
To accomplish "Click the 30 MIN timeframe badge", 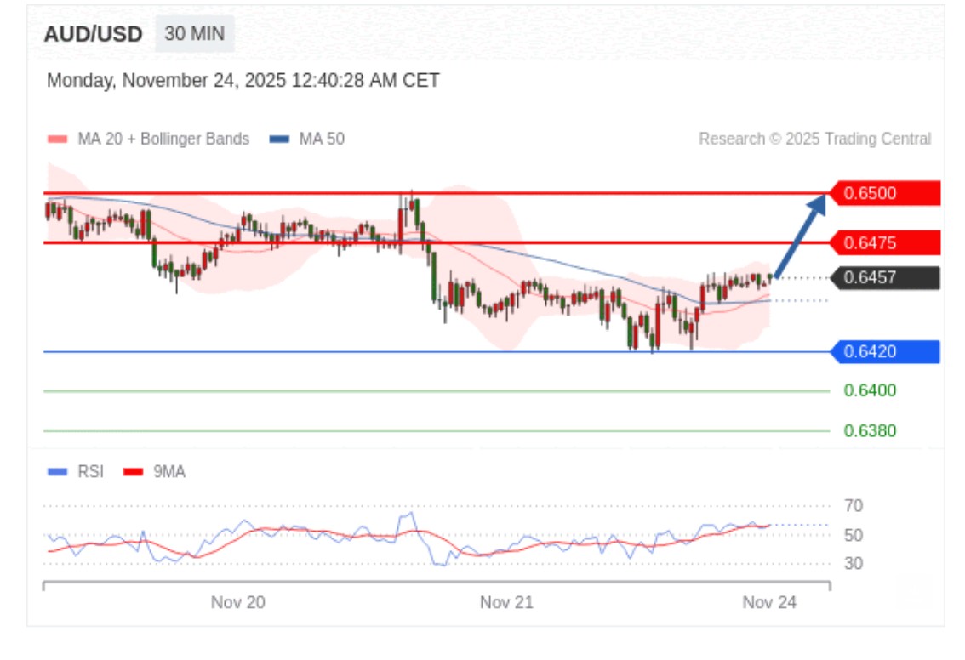I will tap(194, 34).
